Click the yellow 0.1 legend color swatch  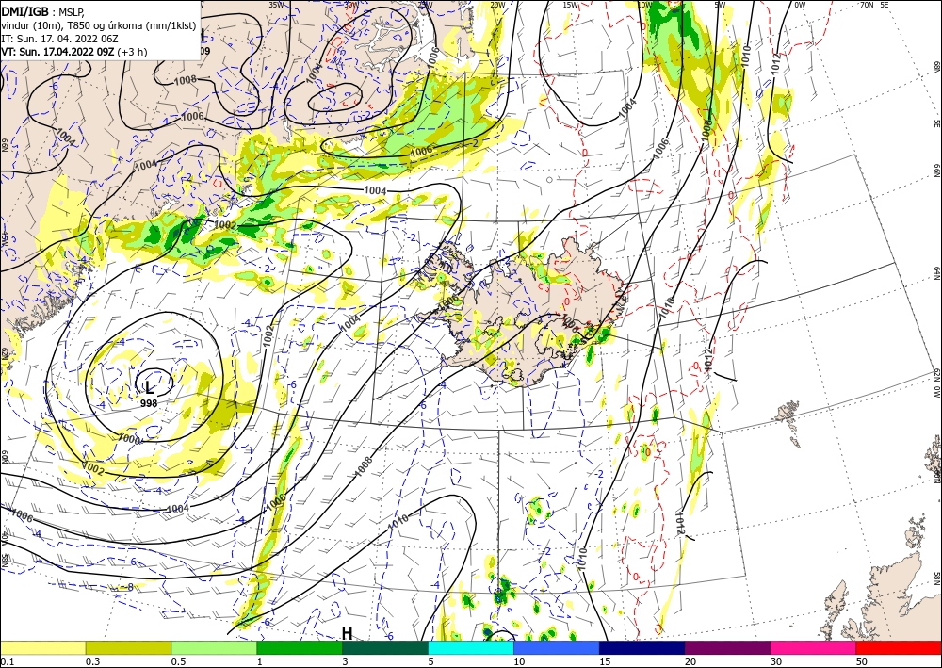click(x=42, y=647)
